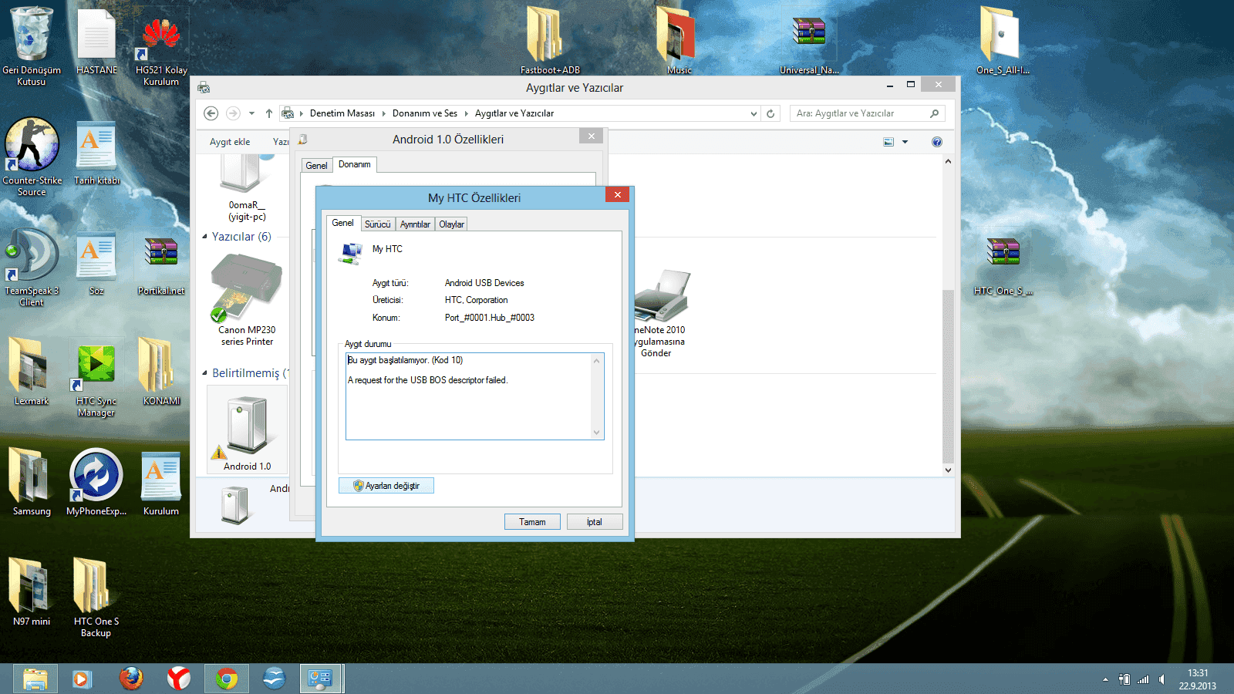Expand the system tray hidden icons

tap(1105, 679)
